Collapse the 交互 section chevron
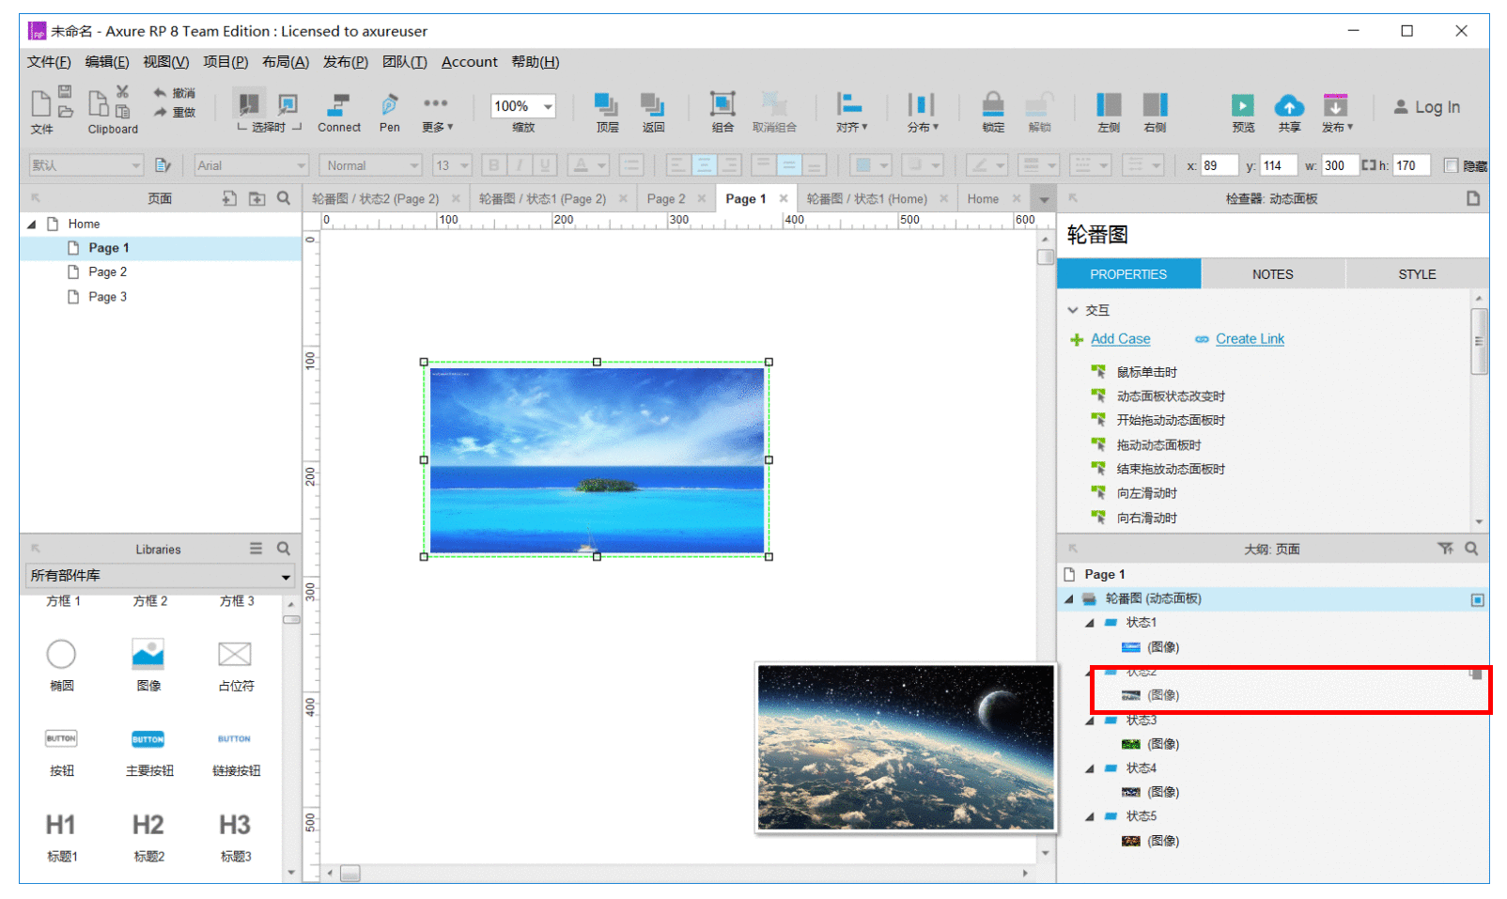 click(x=1073, y=310)
